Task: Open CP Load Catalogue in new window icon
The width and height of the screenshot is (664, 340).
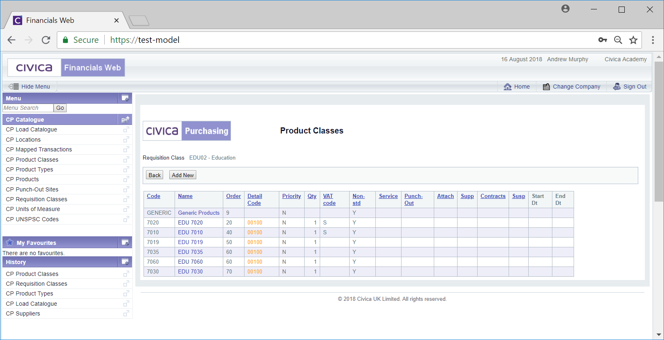Action: (126, 130)
